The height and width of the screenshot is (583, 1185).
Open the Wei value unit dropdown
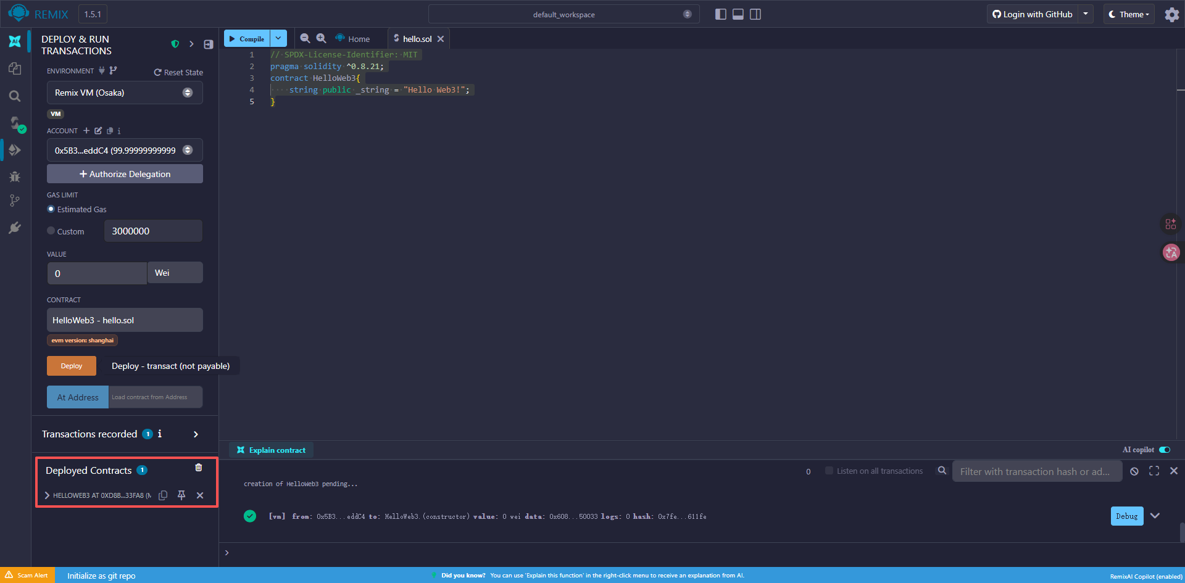pos(175,273)
